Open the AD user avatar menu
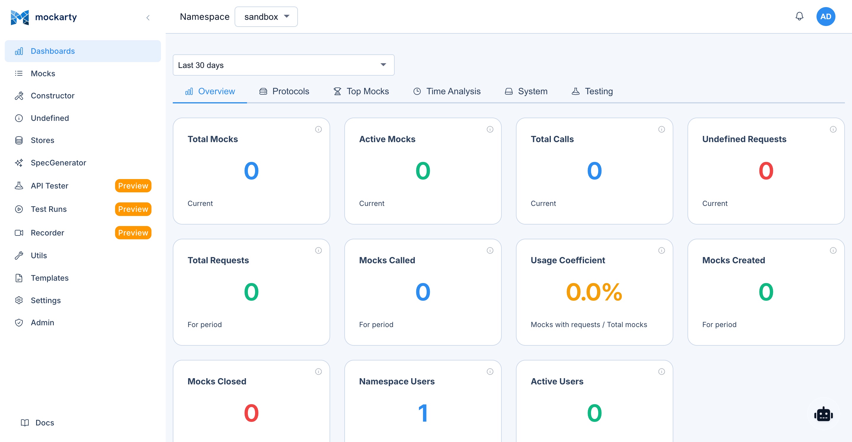The height and width of the screenshot is (442, 852). coord(826,17)
